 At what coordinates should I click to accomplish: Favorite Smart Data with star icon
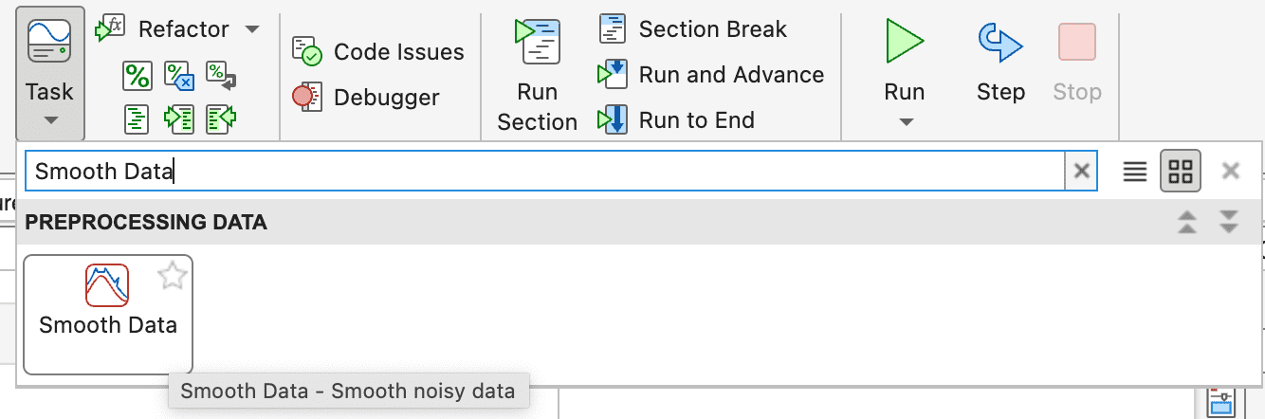point(173,277)
